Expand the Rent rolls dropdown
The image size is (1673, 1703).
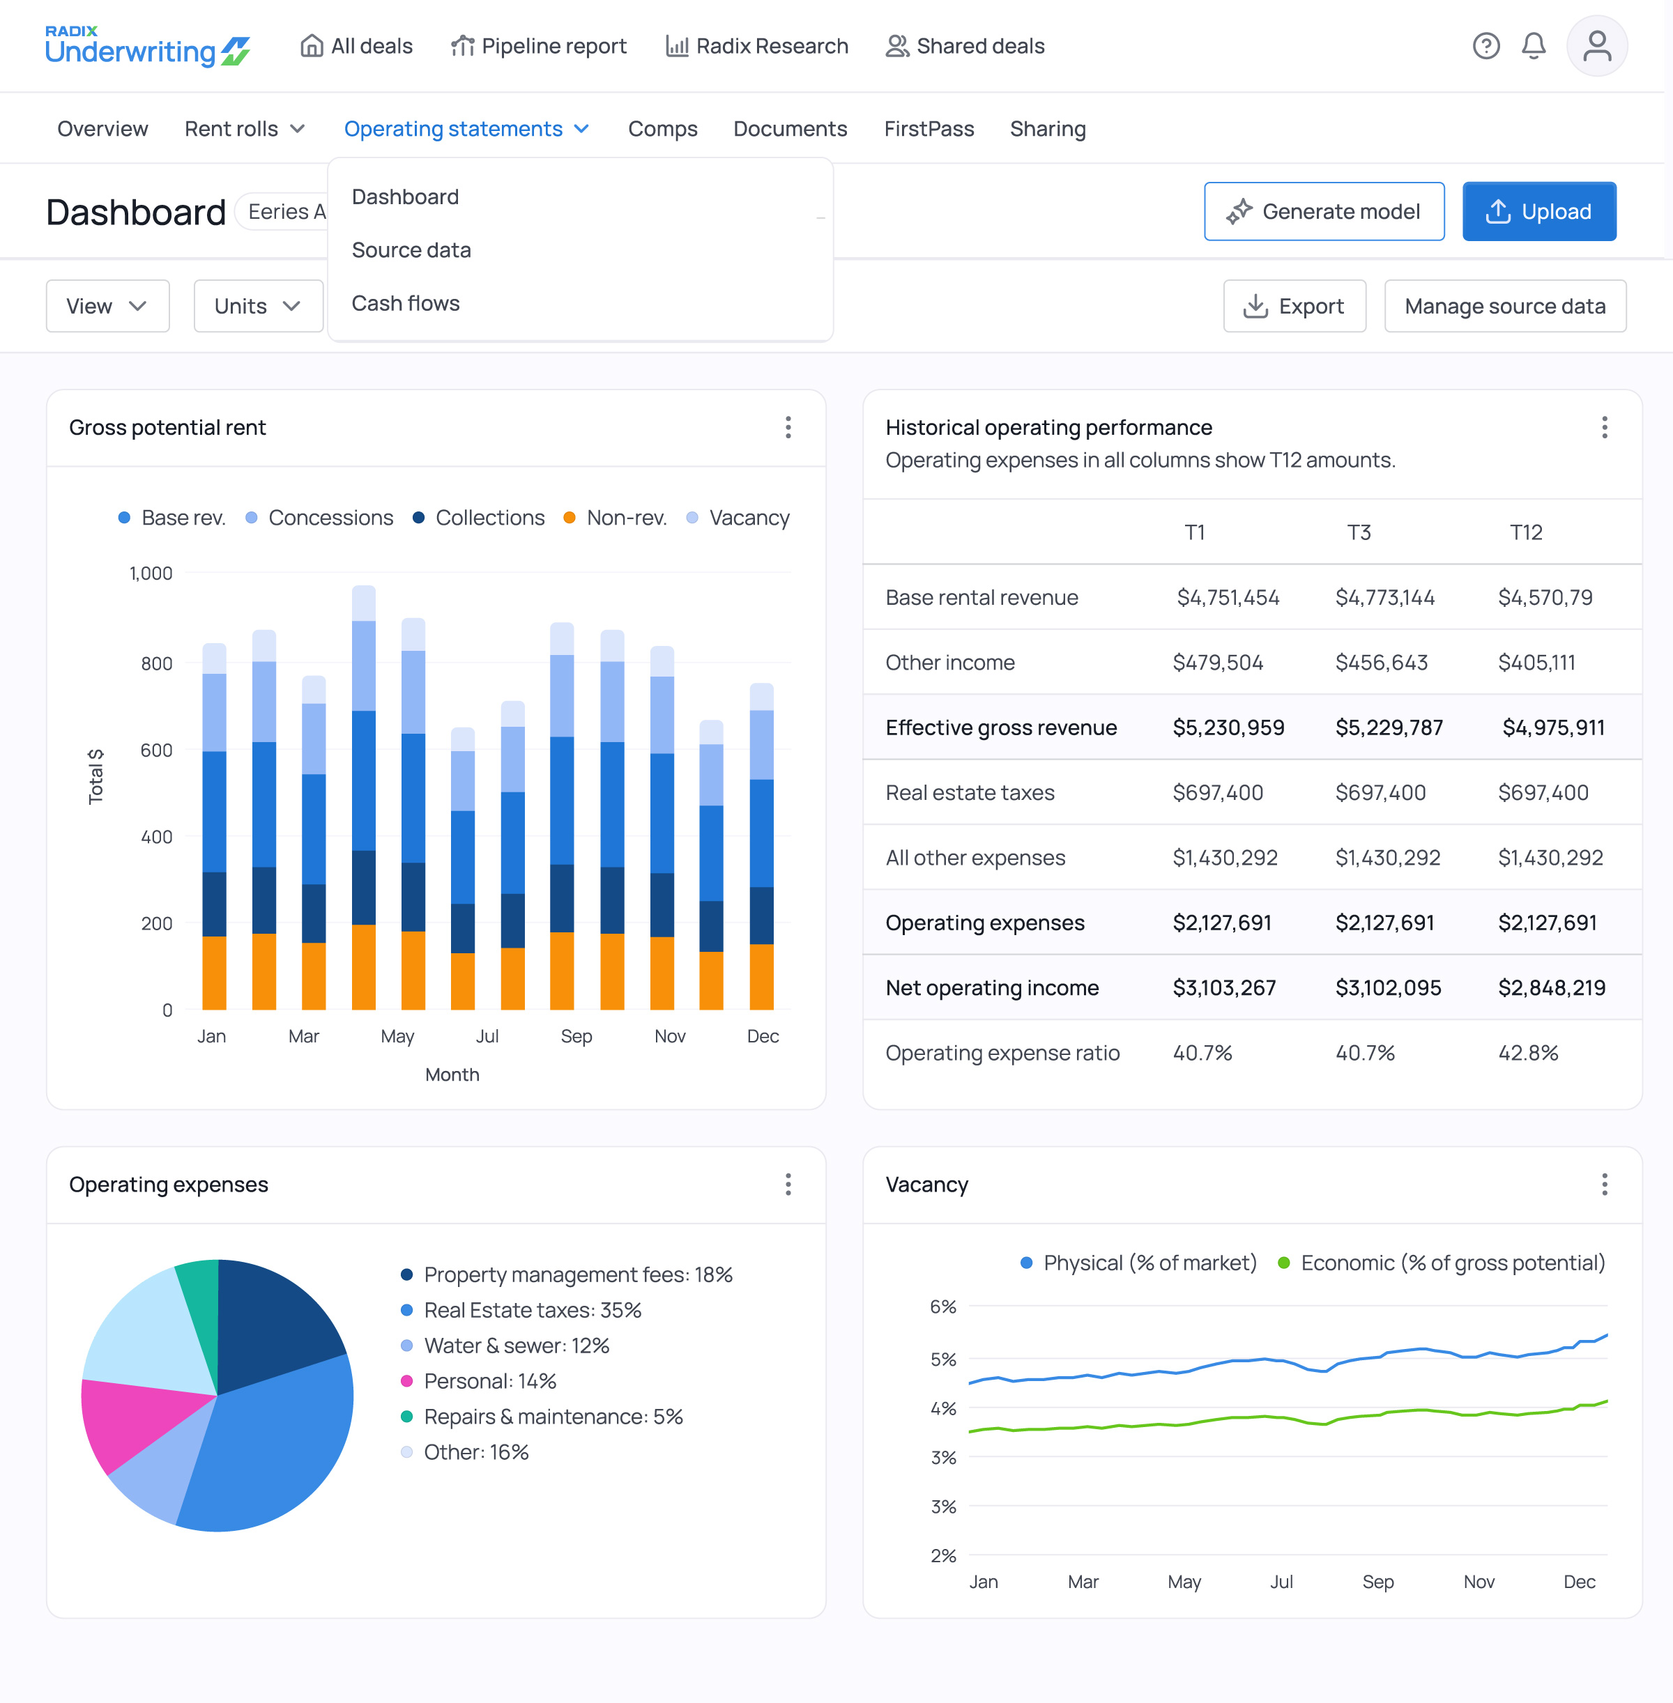click(245, 129)
